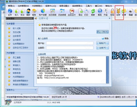Open the 帮助(H) menu
This screenshot has height=107, width=137.
point(109,6)
